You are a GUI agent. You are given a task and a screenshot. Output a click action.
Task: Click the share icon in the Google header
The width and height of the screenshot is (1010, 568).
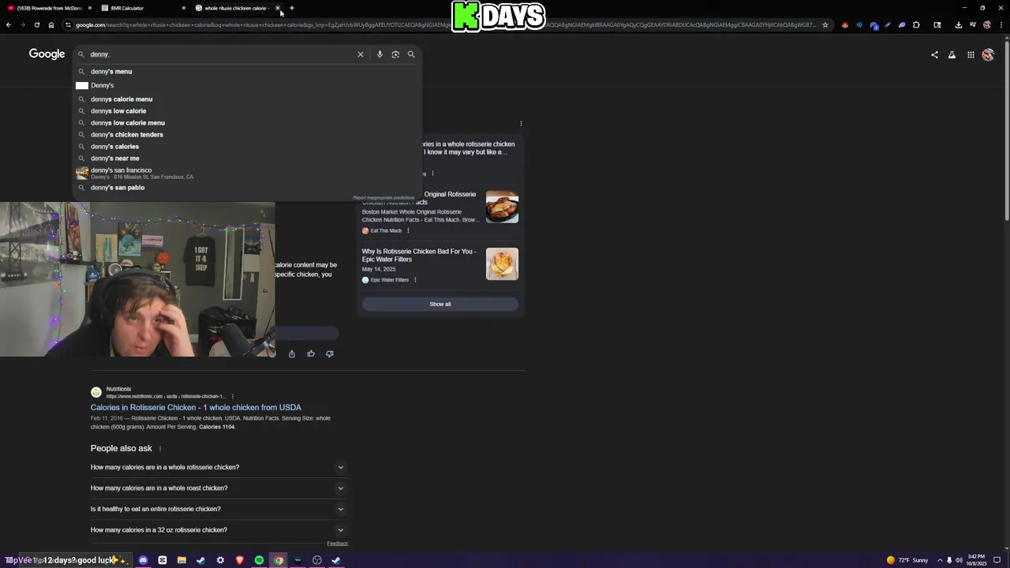(934, 54)
